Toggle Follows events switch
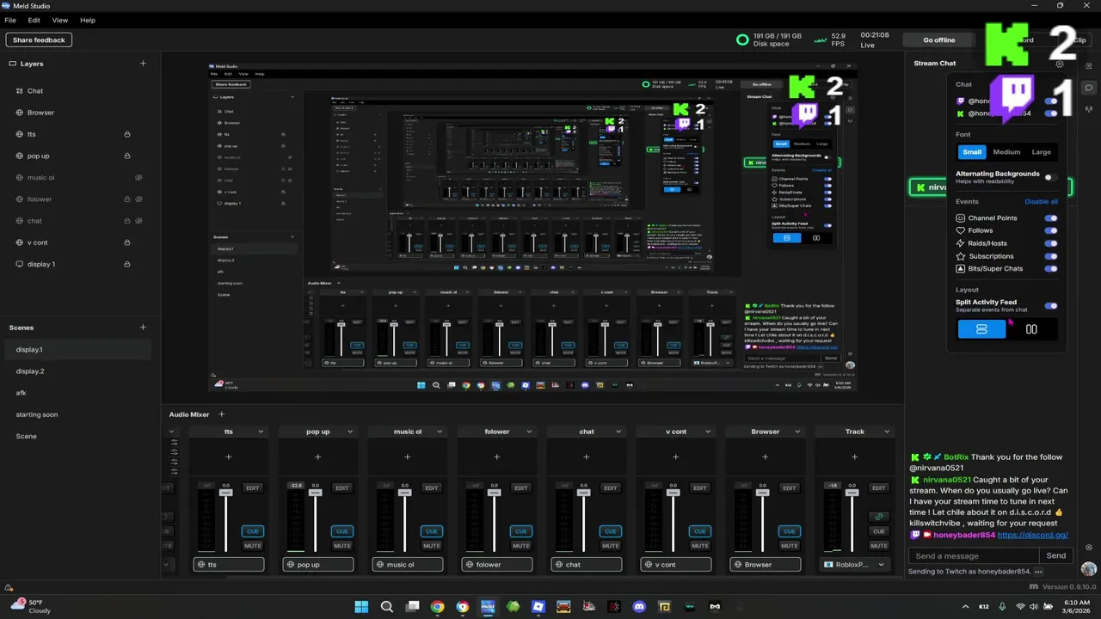The image size is (1101, 619). point(1051,230)
